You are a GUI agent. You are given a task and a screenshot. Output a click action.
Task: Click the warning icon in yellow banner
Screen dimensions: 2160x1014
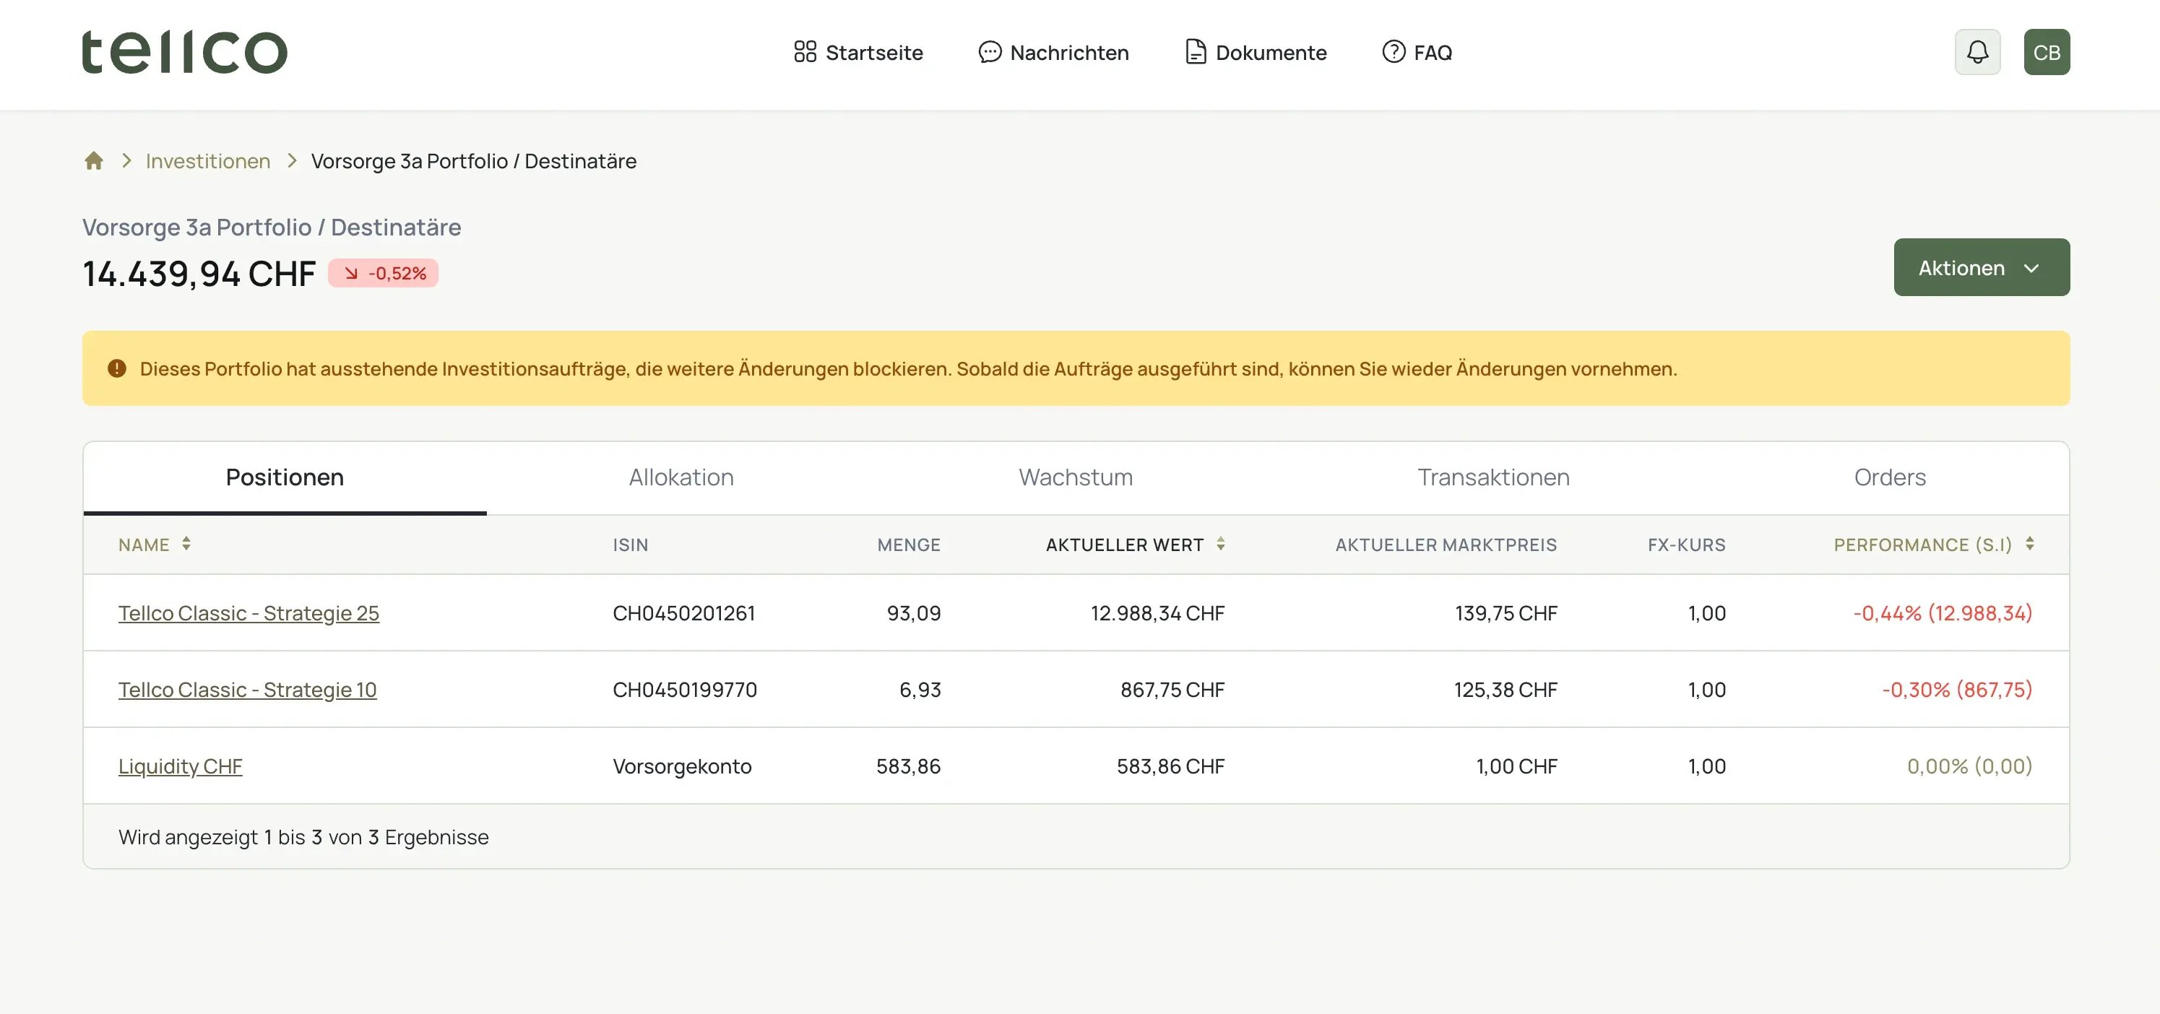[116, 369]
